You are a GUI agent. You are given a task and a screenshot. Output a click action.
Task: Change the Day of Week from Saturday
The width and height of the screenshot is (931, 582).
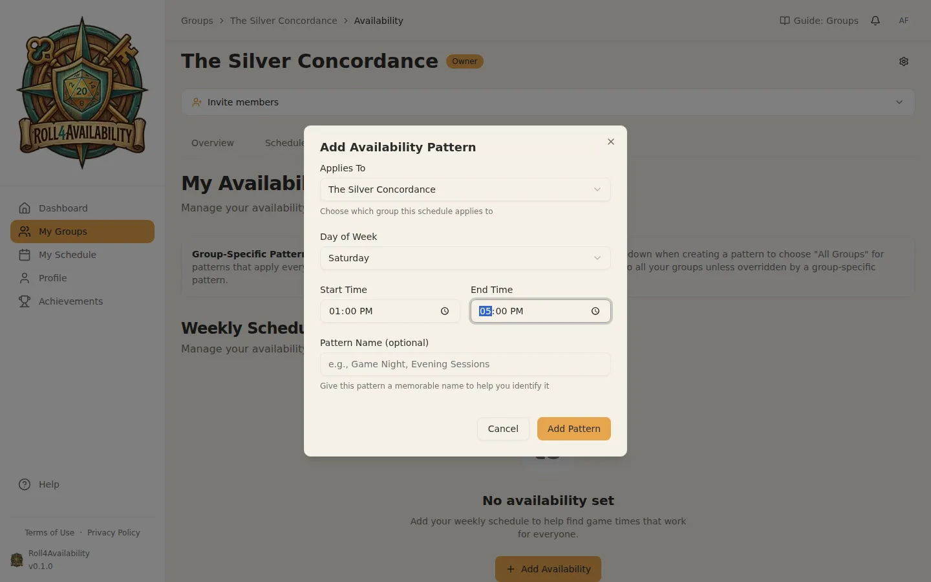tap(465, 258)
